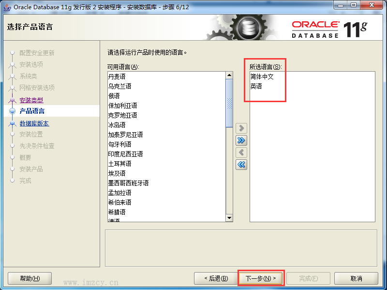Screen dimensions: 387x290
Task: Click the scroll up arrow of available languages
Action: click(229, 75)
